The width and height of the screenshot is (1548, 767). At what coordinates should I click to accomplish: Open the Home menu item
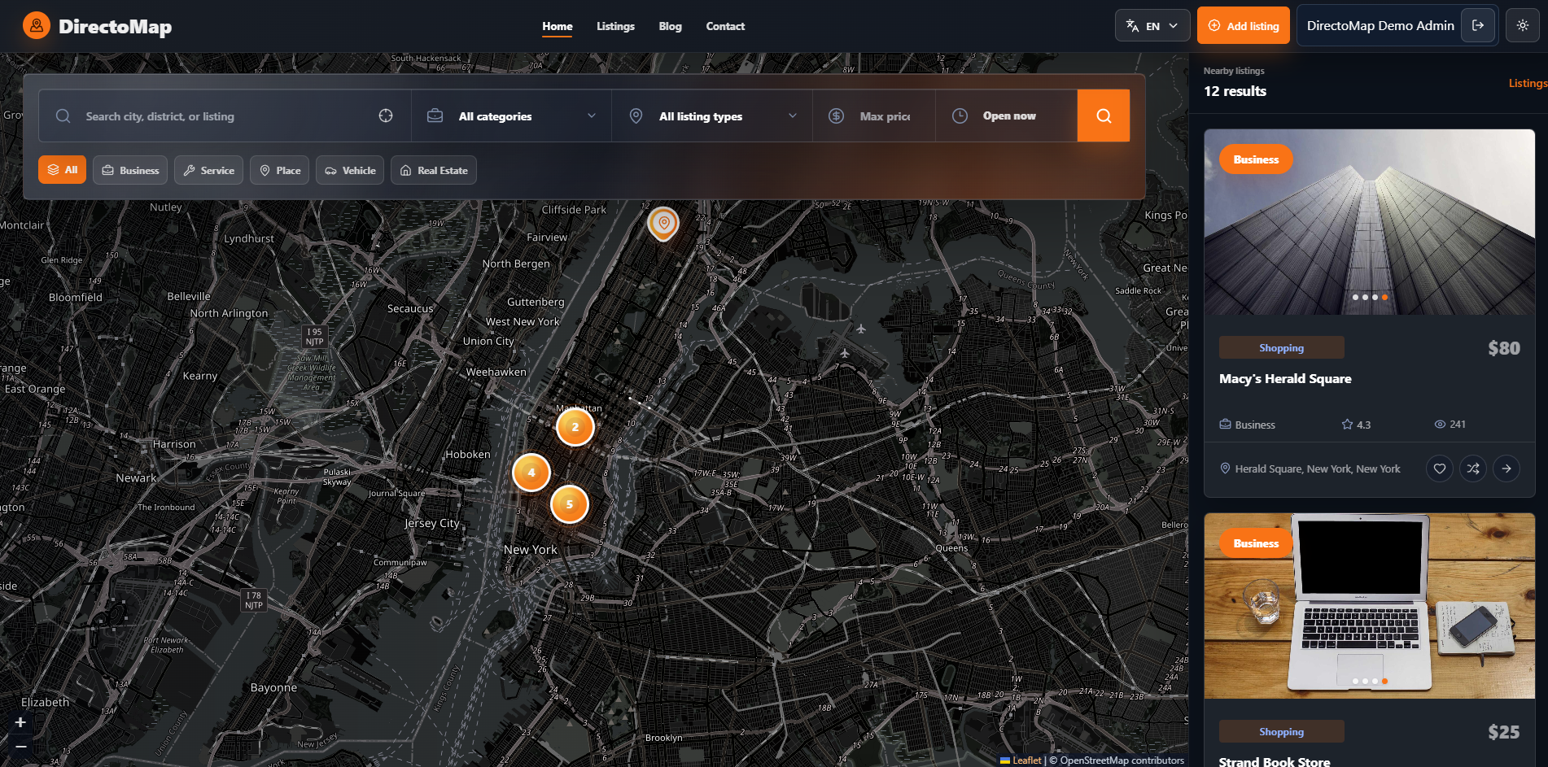coord(558,26)
